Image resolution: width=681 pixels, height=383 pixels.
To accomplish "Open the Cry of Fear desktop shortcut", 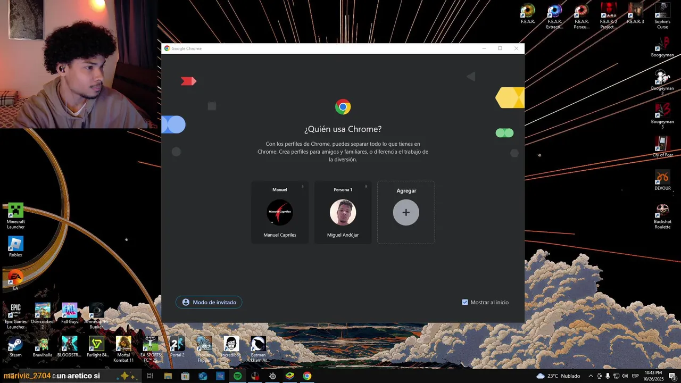I will point(662,147).
